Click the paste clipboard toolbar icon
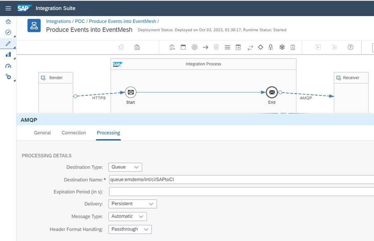This screenshot has width=374, height=241. click(x=137, y=47)
